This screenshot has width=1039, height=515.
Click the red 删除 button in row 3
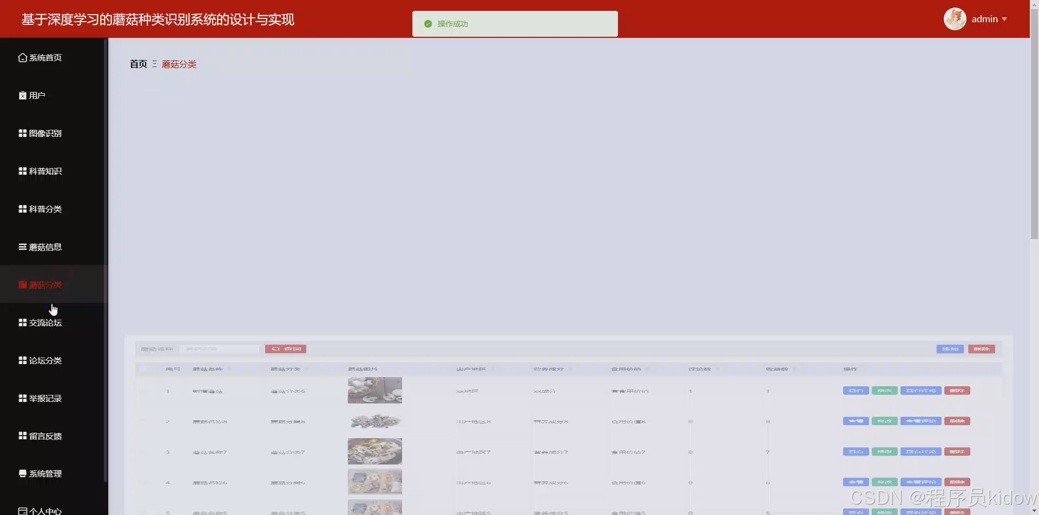click(x=957, y=452)
